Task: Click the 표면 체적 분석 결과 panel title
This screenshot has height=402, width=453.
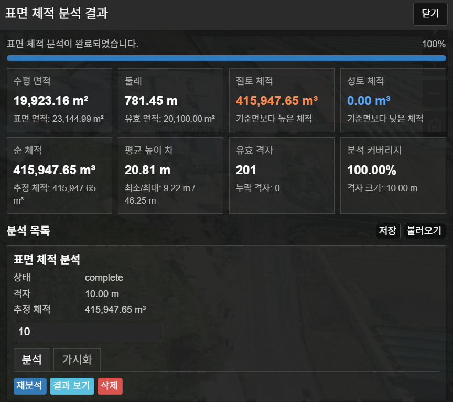Action: (57, 13)
